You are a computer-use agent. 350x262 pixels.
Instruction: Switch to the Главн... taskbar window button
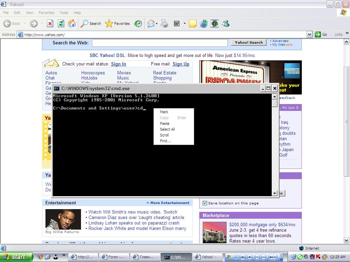pyautogui.click(x=145, y=257)
